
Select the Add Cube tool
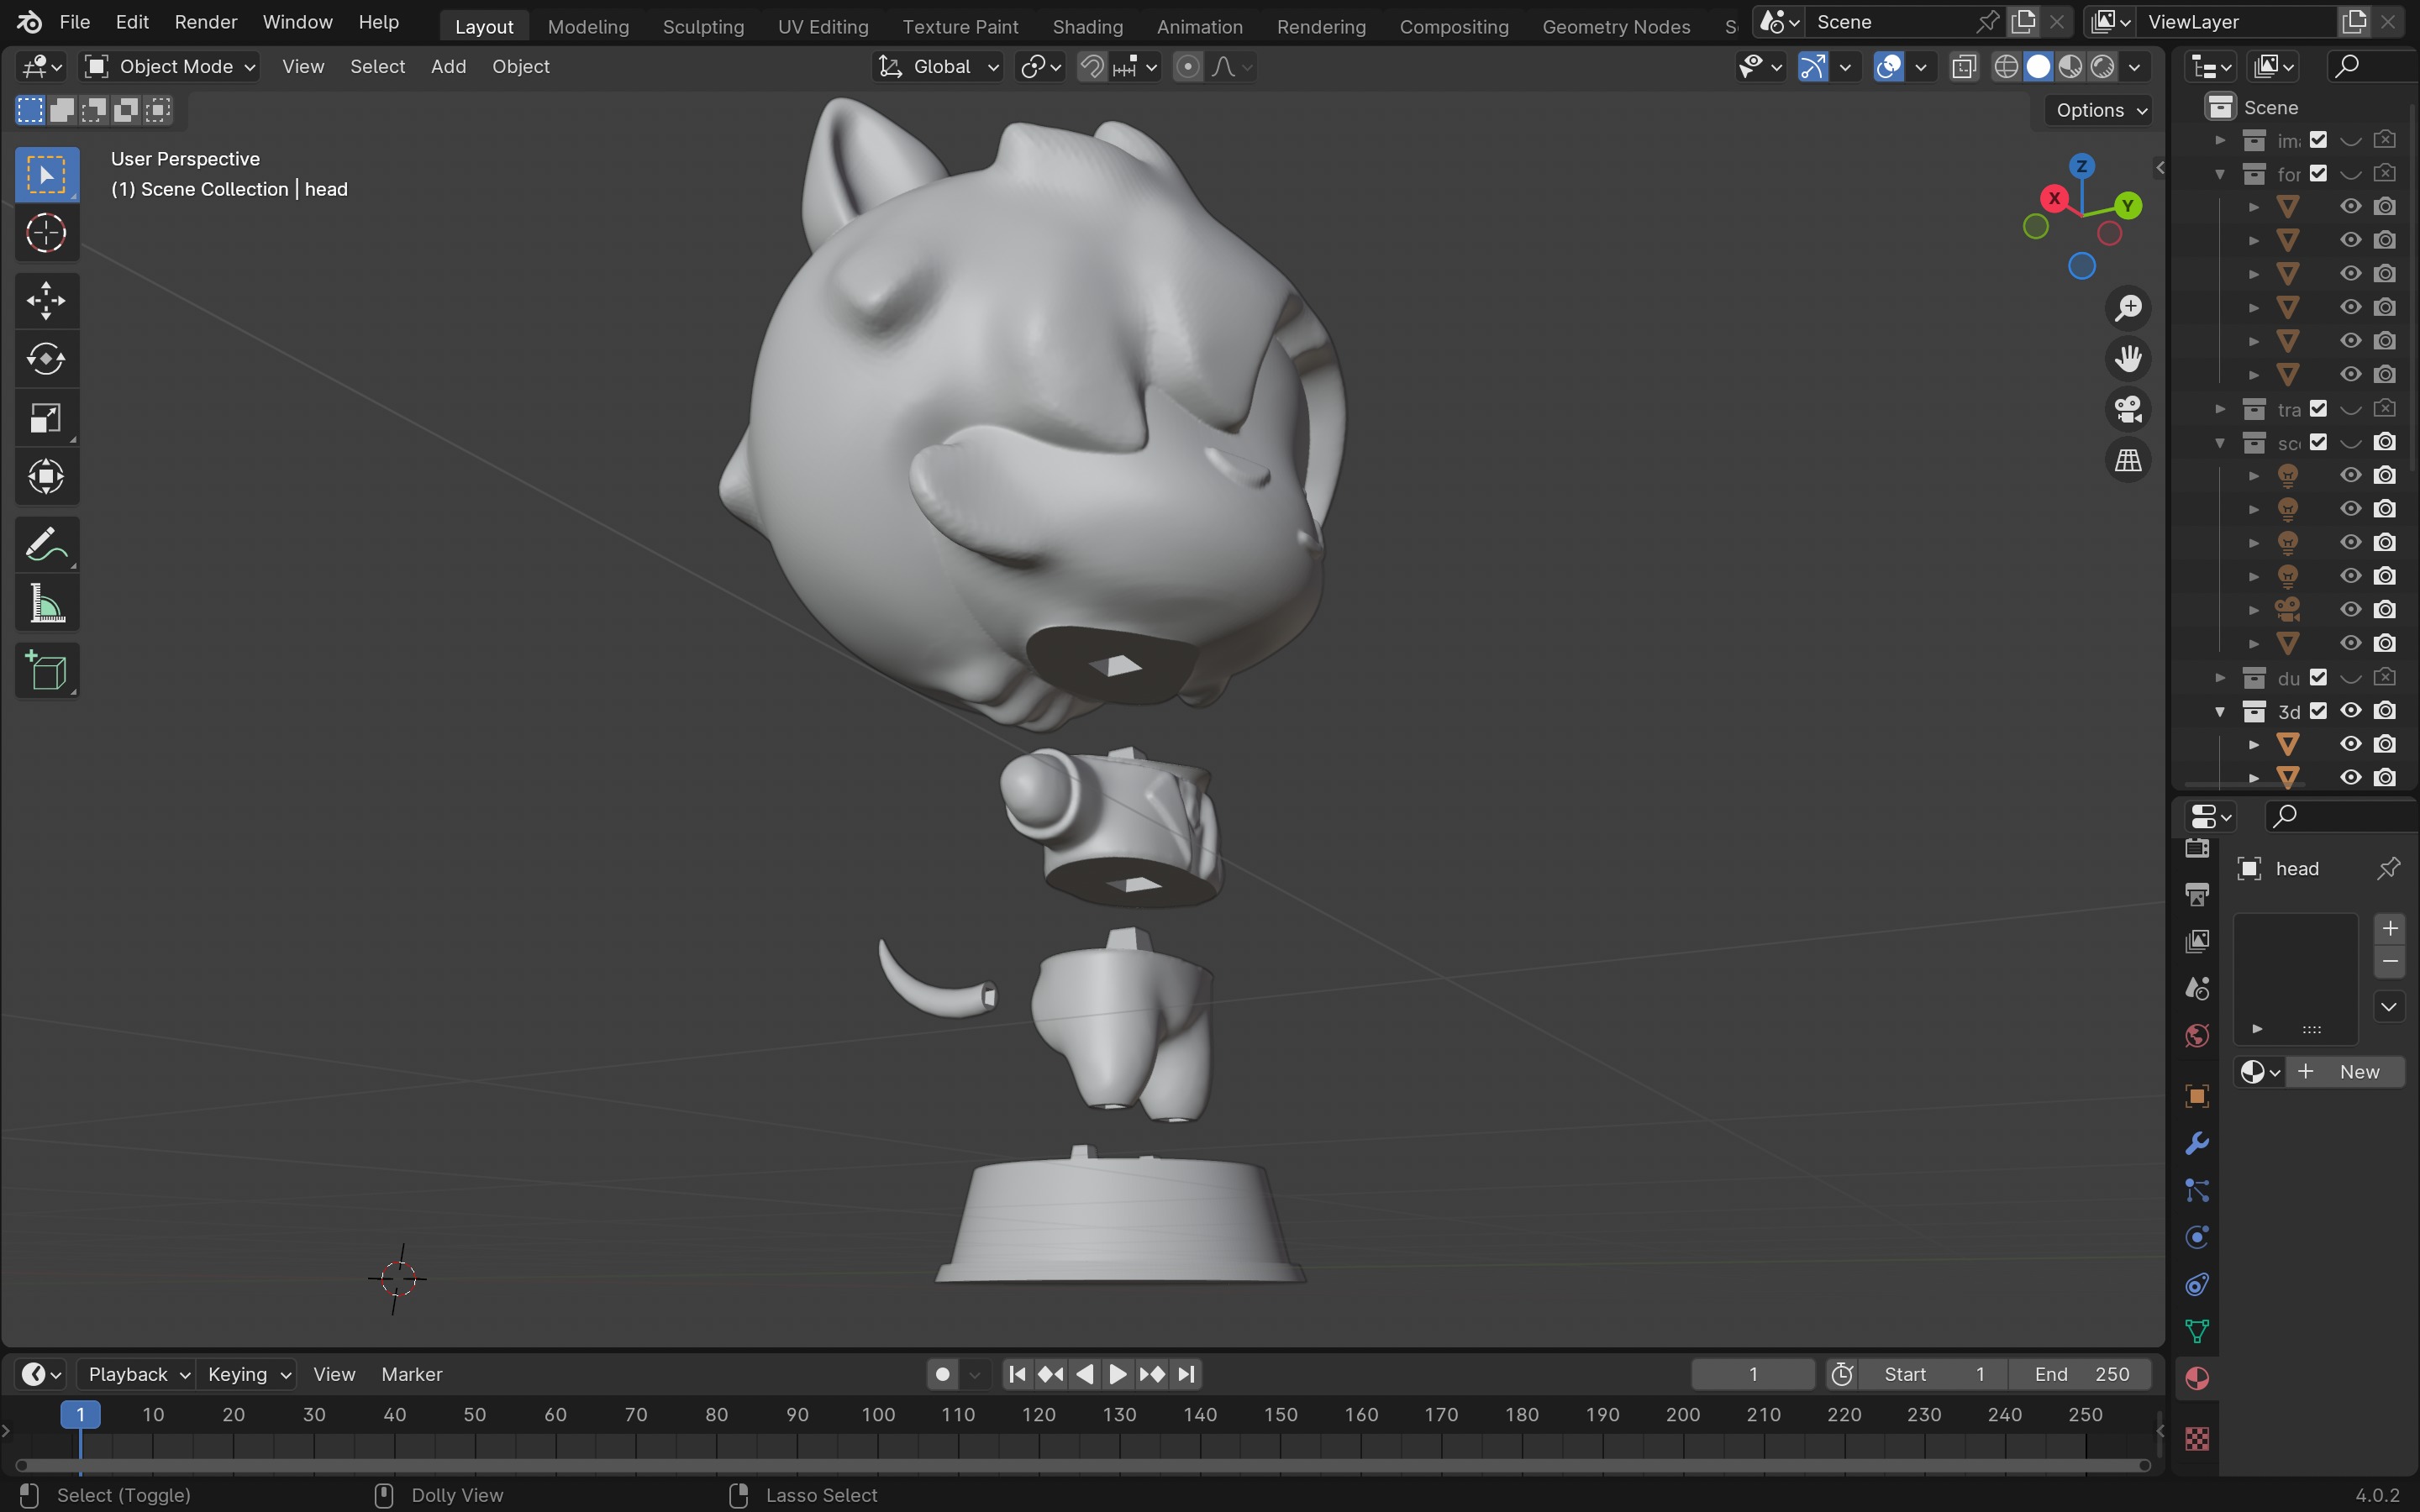[46, 671]
